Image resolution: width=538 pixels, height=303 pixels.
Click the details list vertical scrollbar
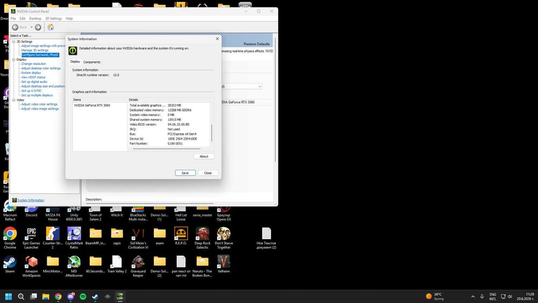(x=211, y=133)
